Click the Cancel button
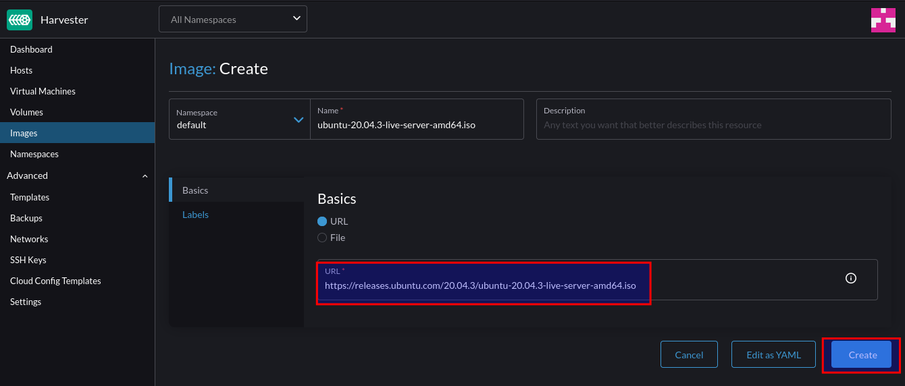 [x=689, y=355]
